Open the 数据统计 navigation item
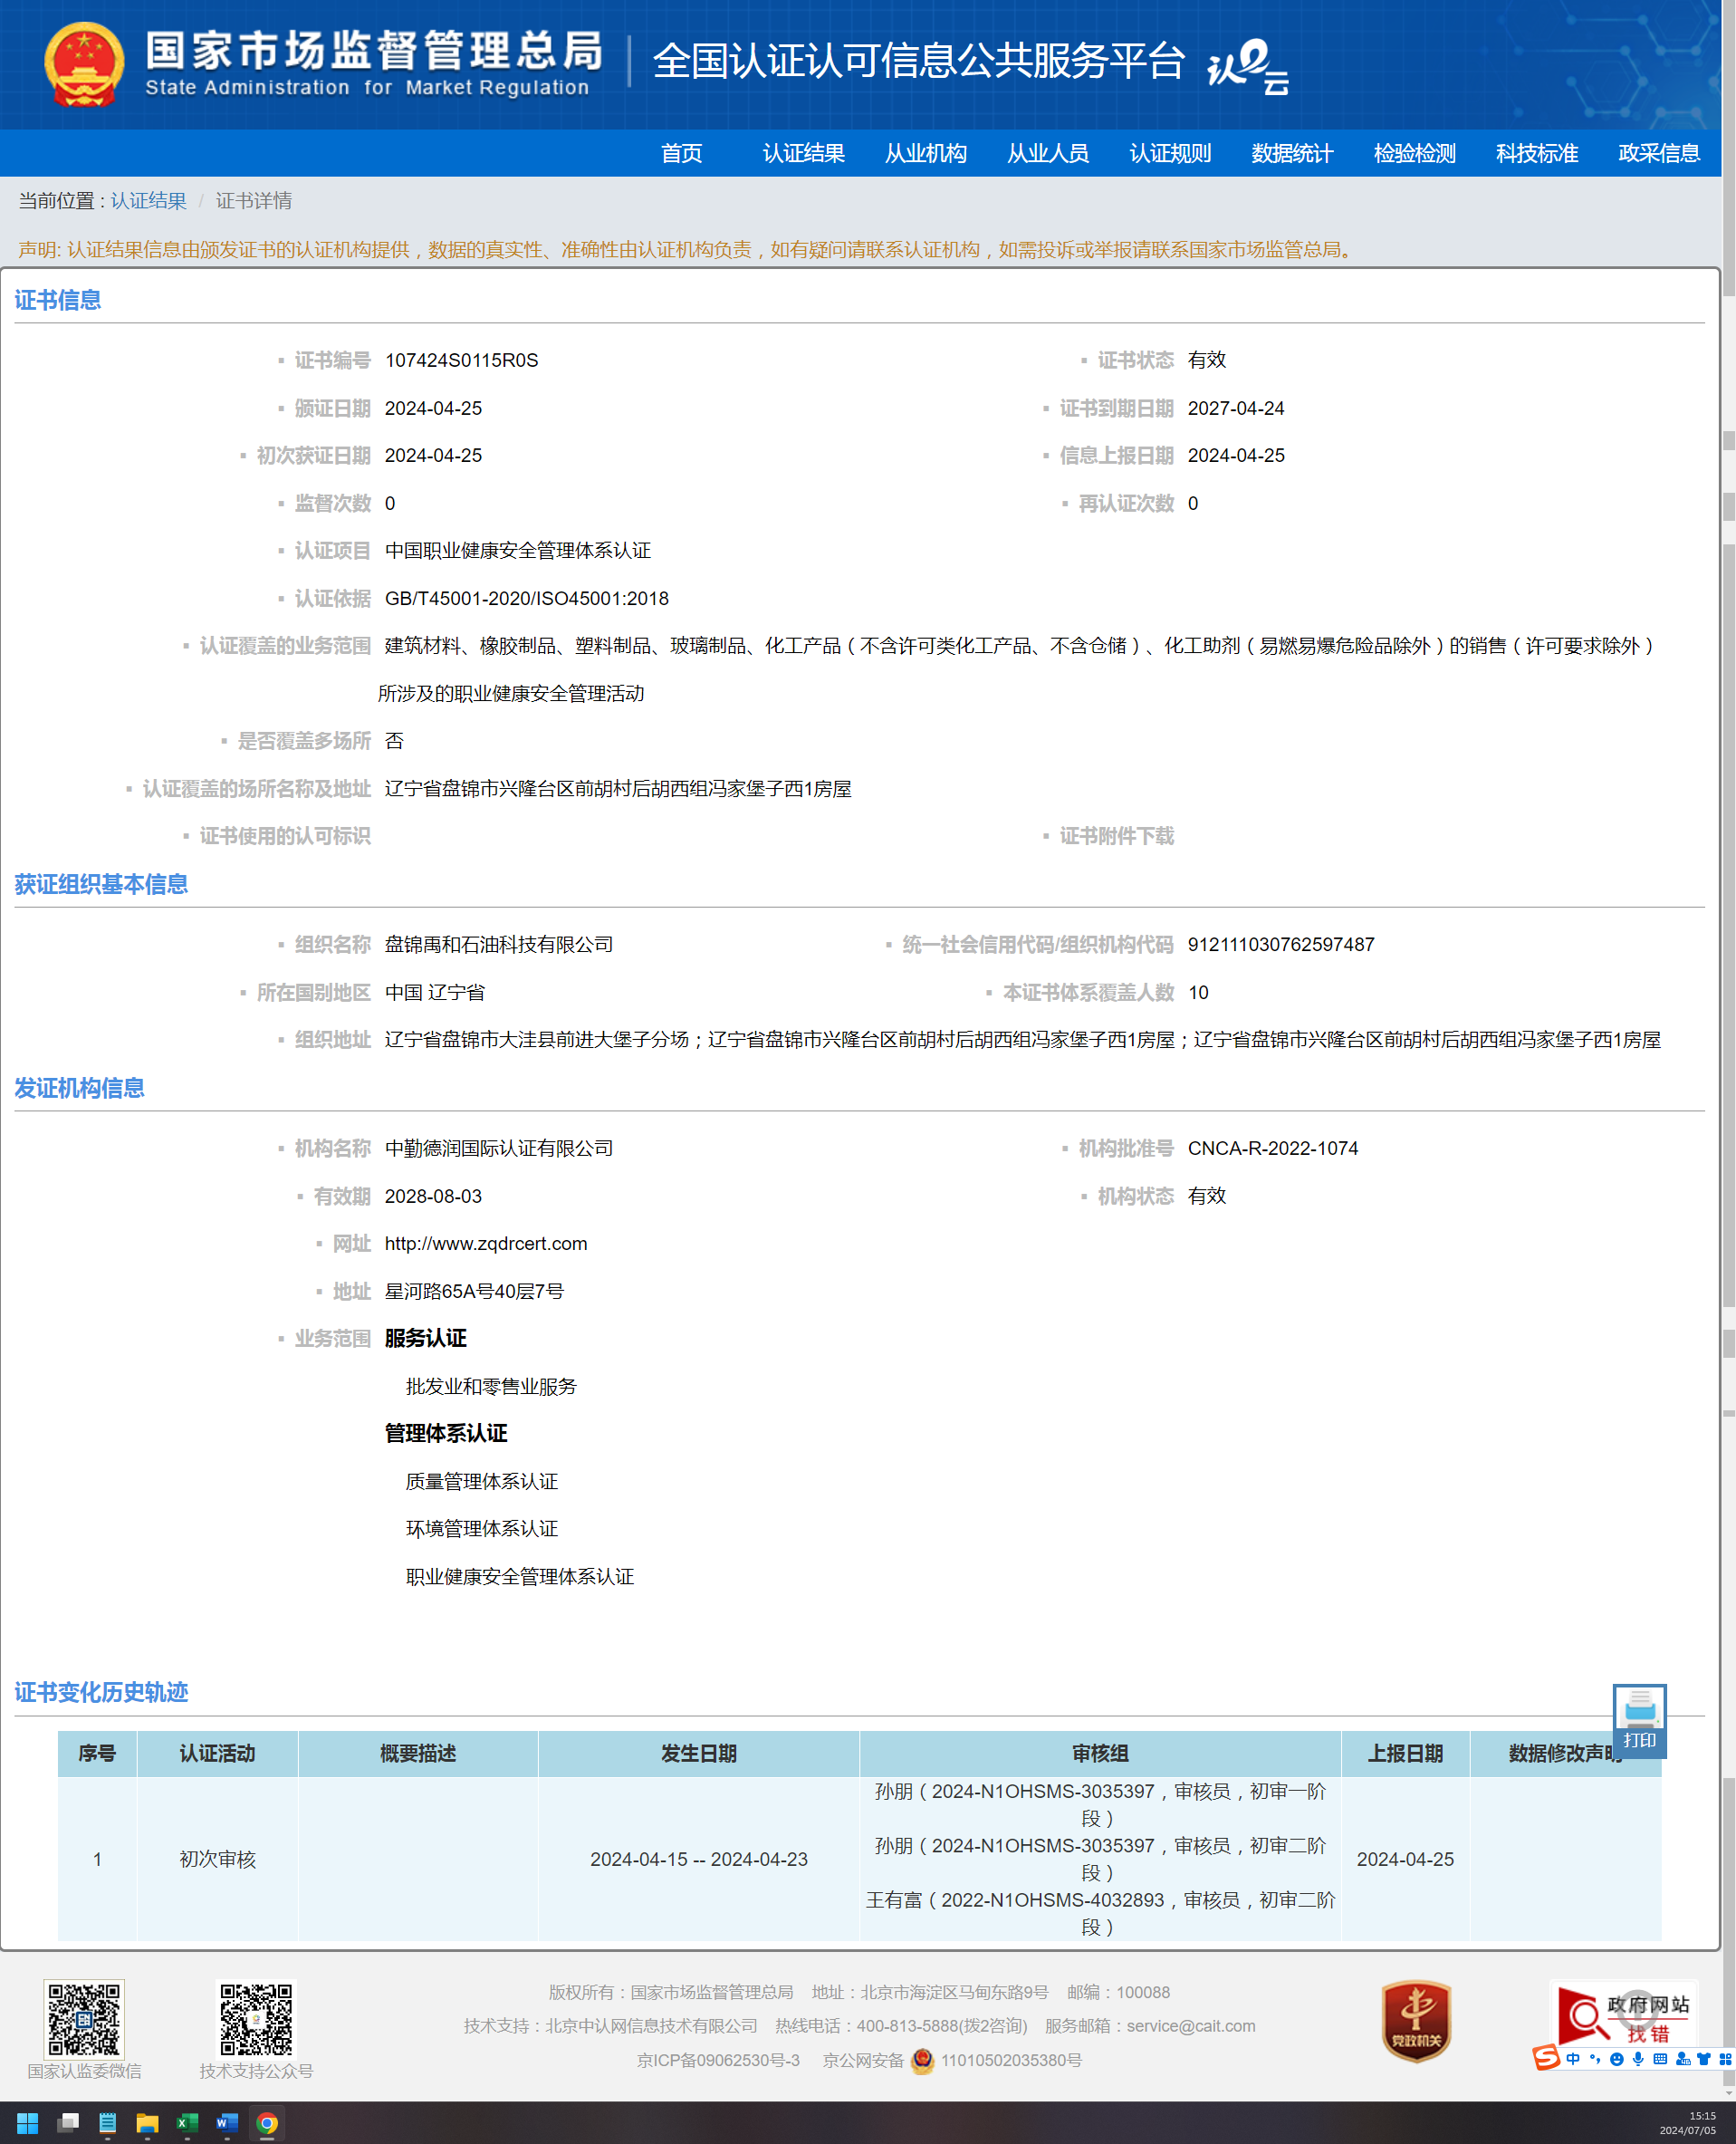 click(x=1292, y=153)
